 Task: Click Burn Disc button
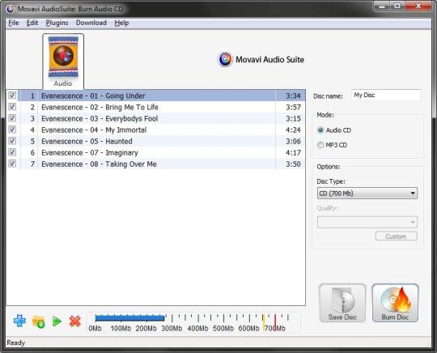(x=395, y=303)
